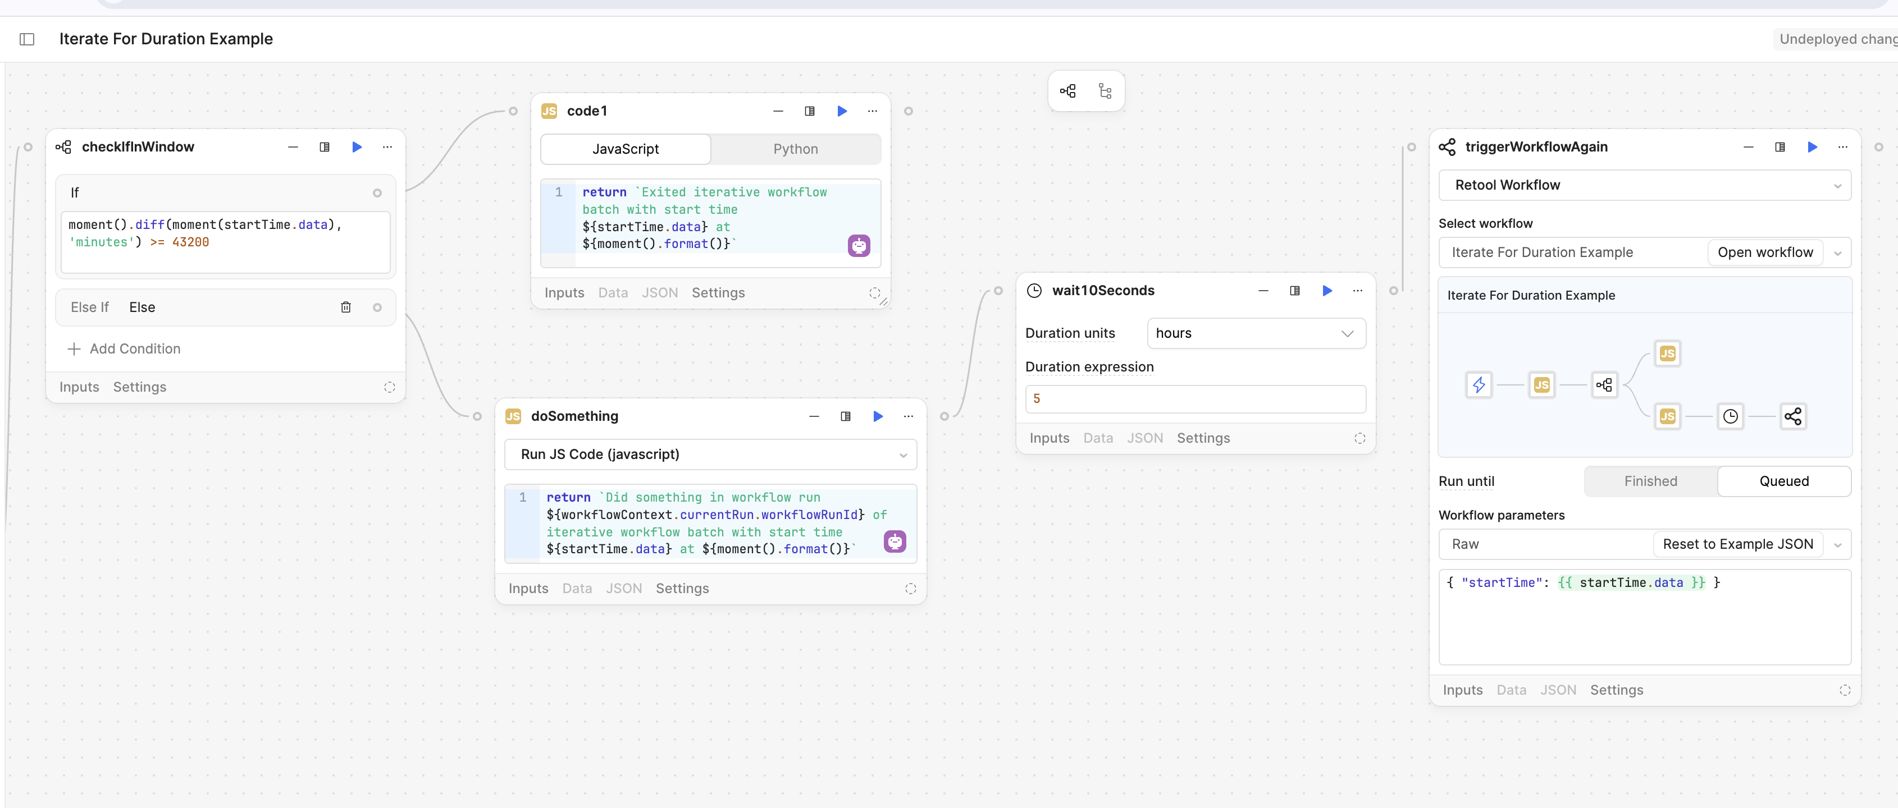The height and width of the screenshot is (808, 1898).
Task: Click Add Condition in checkIfInWindow
Action: tap(124, 349)
